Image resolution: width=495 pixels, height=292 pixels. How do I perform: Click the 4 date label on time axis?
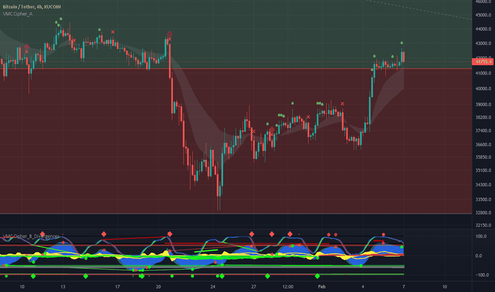click(x=363, y=287)
